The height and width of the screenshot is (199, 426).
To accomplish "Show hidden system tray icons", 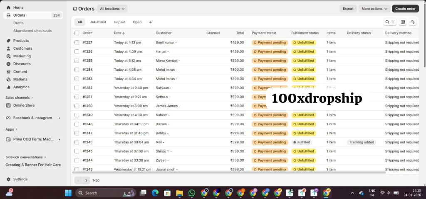I will tap(352, 193).
